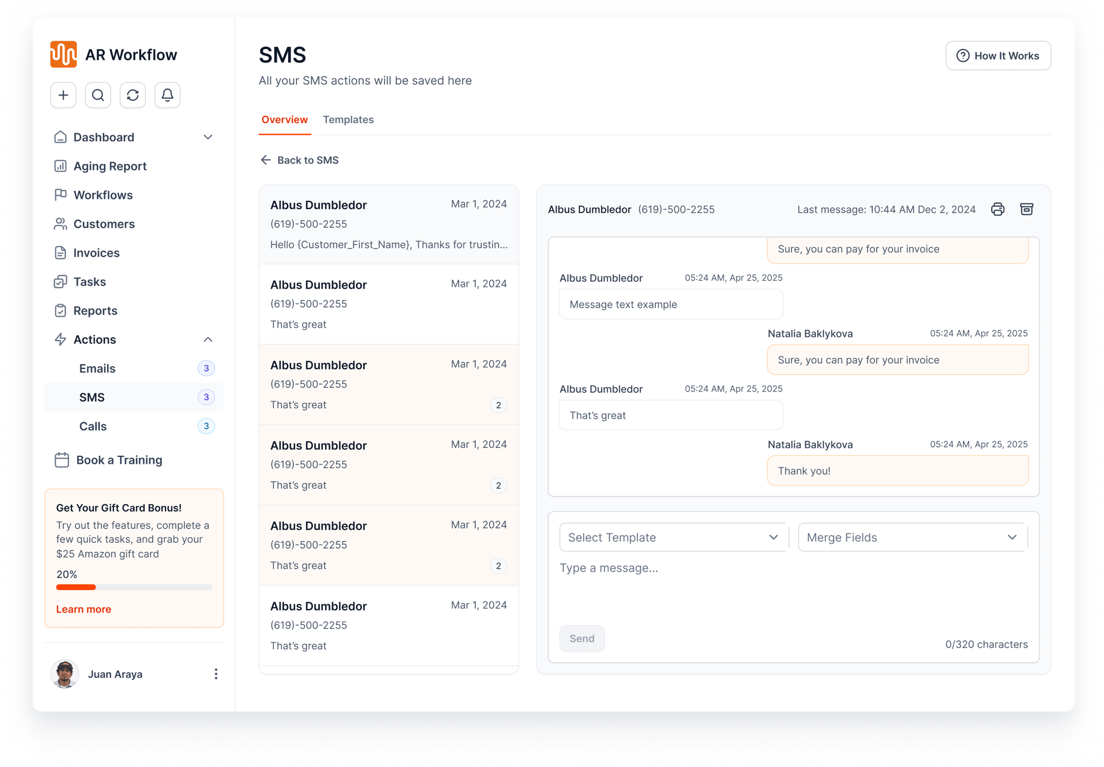Viewport: 1104px width, 767px height.
Task: Click the Book a Training calendar icon
Action: (62, 460)
